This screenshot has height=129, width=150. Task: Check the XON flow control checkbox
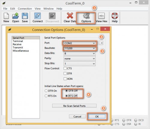click(x=65, y=79)
